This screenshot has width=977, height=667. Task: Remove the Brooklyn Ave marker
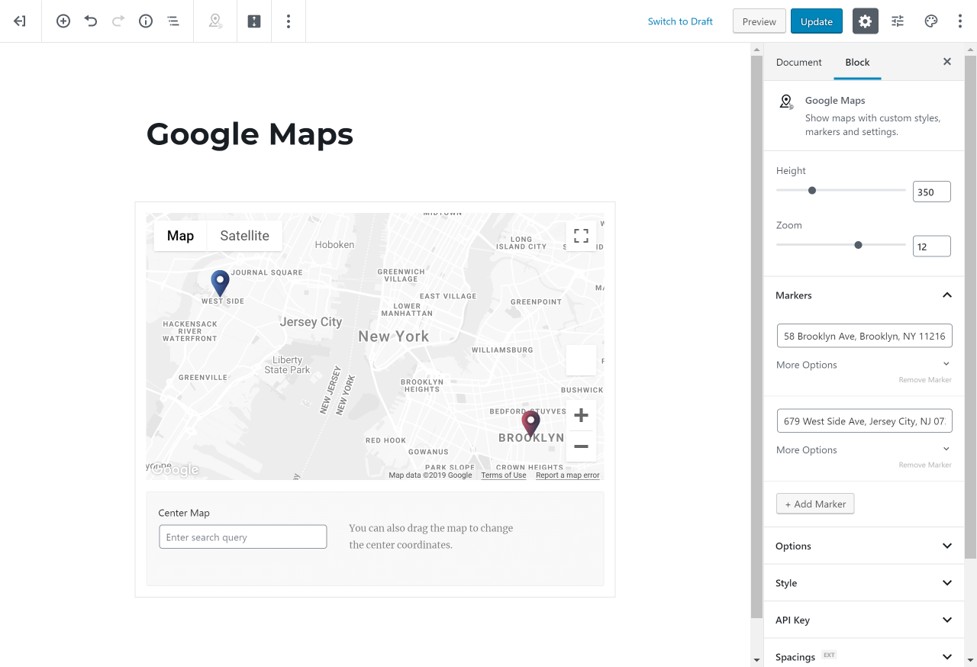tap(925, 380)
